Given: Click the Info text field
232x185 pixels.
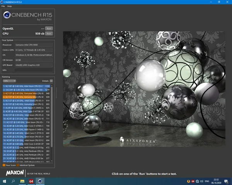Looking at the screenshot, I should (33, 70).
